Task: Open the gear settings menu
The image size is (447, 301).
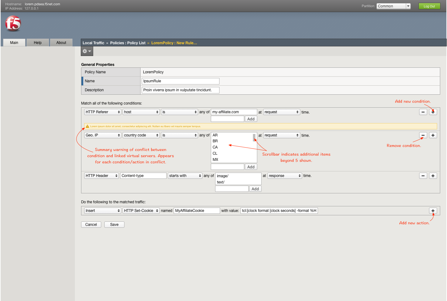Action: (x=87, y=51)
